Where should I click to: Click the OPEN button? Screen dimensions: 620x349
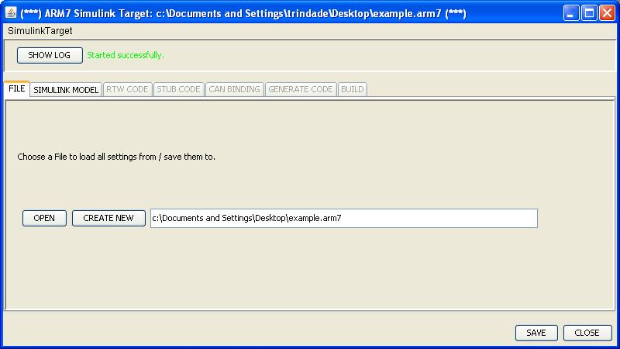pyautogui.click(x=44, y=218)
